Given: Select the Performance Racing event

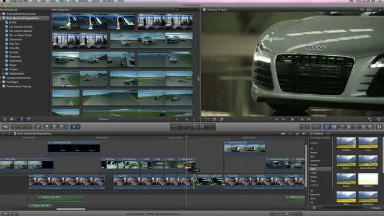Looking at the screenshot, I should coord(19,86).
